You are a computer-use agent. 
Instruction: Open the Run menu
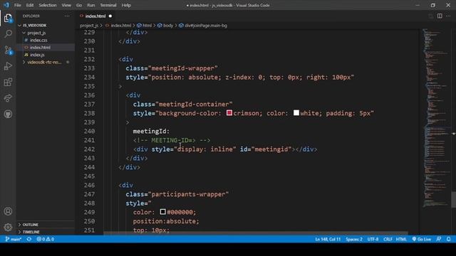(x=91, y=5)
